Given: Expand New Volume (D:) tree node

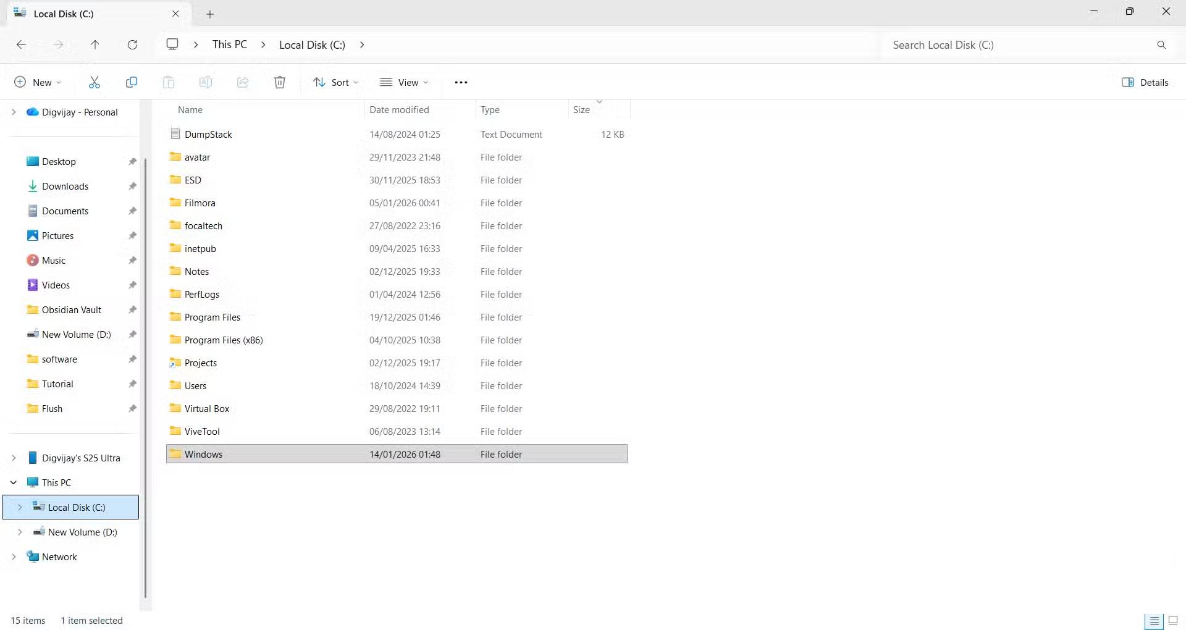Looking at the screenshot, I should tap(20, 532).
